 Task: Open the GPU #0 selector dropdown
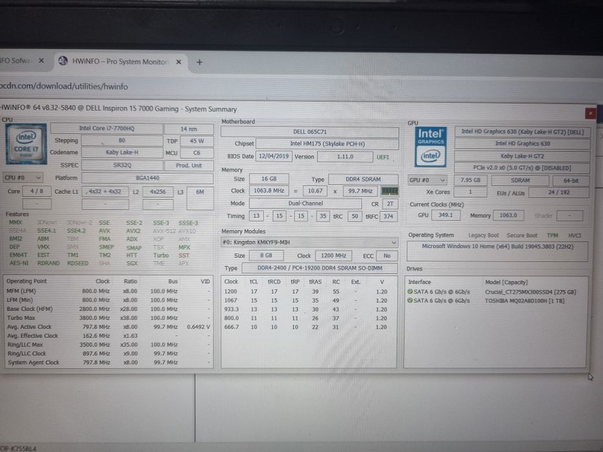click(x=427, y=180)
